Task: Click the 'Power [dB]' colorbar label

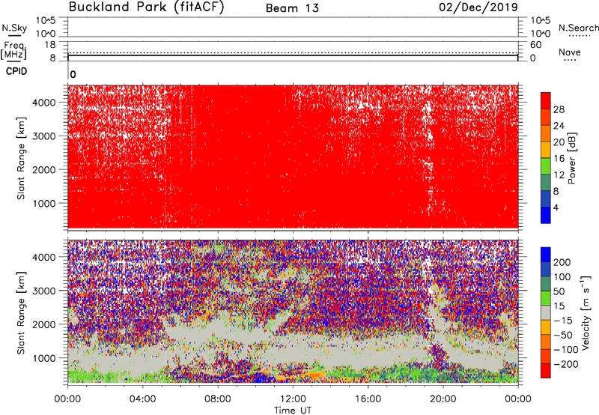Action: (571, 158)
